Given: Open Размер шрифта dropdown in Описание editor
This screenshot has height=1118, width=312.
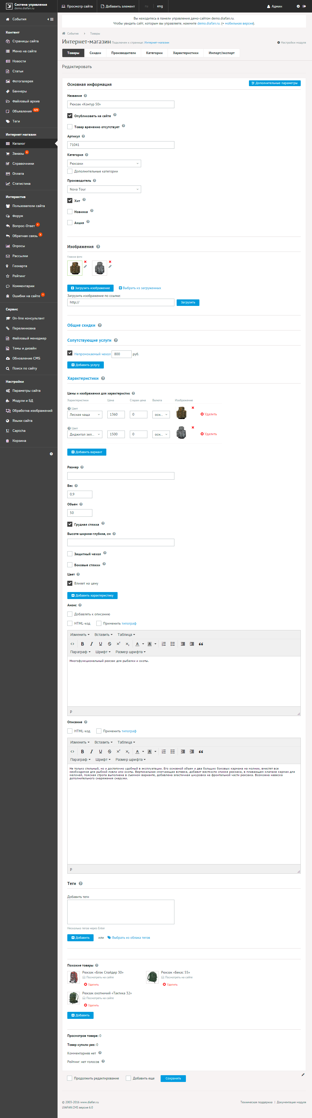Looking at the screenshot, I should [x=130, y=760].
